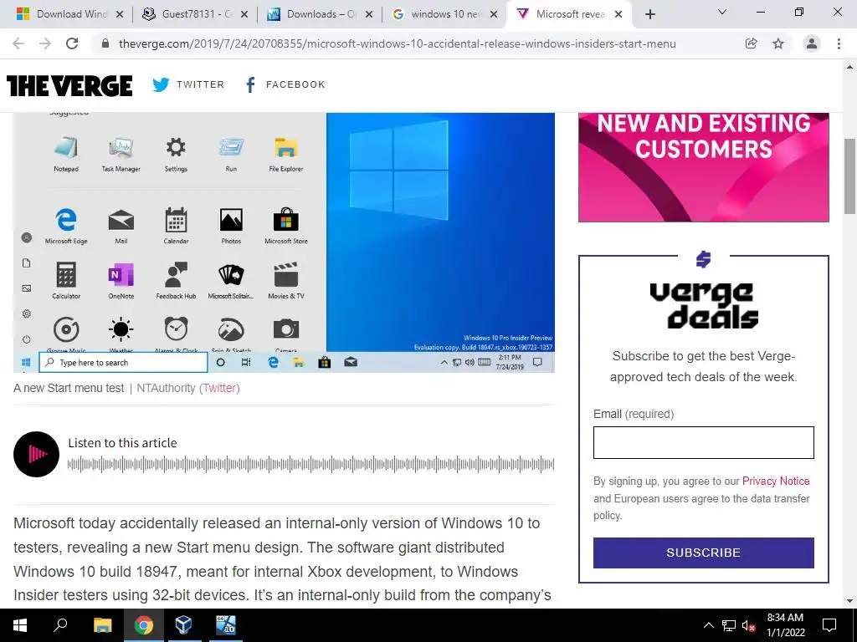Open the Windows Start button

[20, 625]
